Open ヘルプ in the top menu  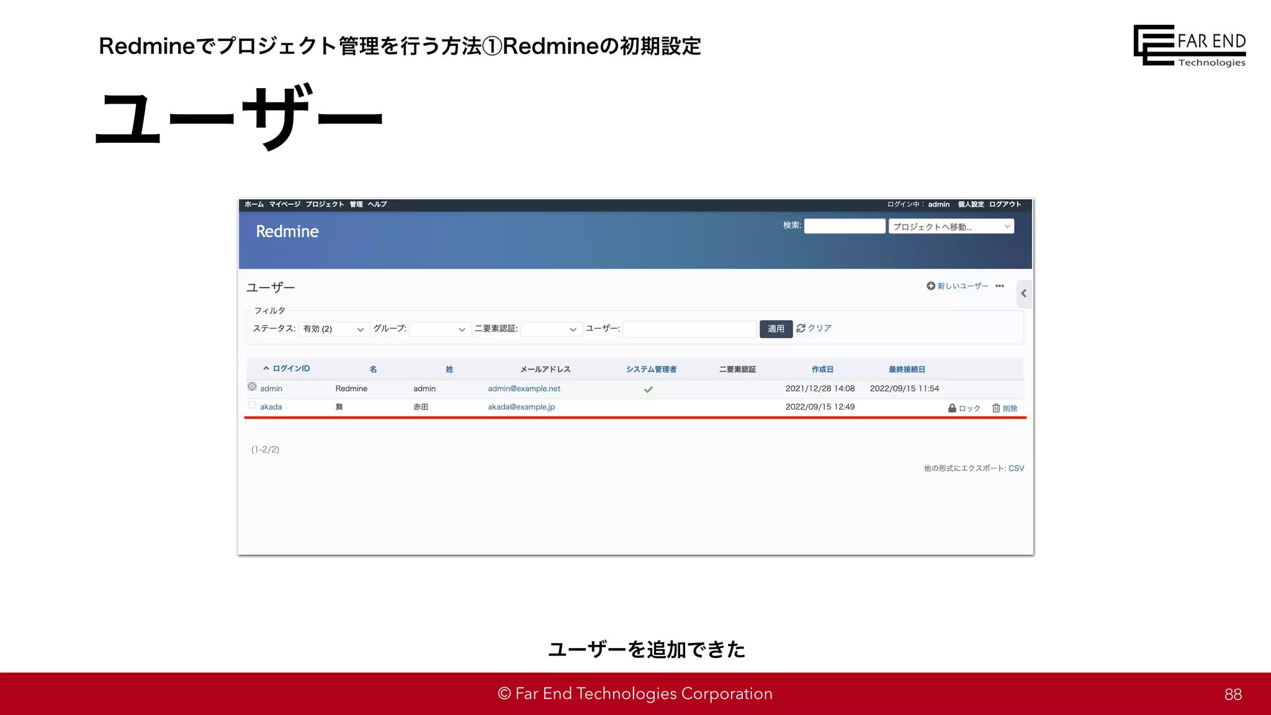pos(377,204)
